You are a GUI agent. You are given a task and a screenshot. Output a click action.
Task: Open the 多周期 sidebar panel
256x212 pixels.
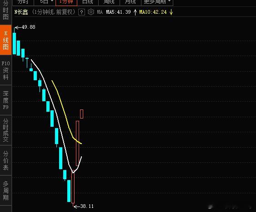(x=6, y=191)
